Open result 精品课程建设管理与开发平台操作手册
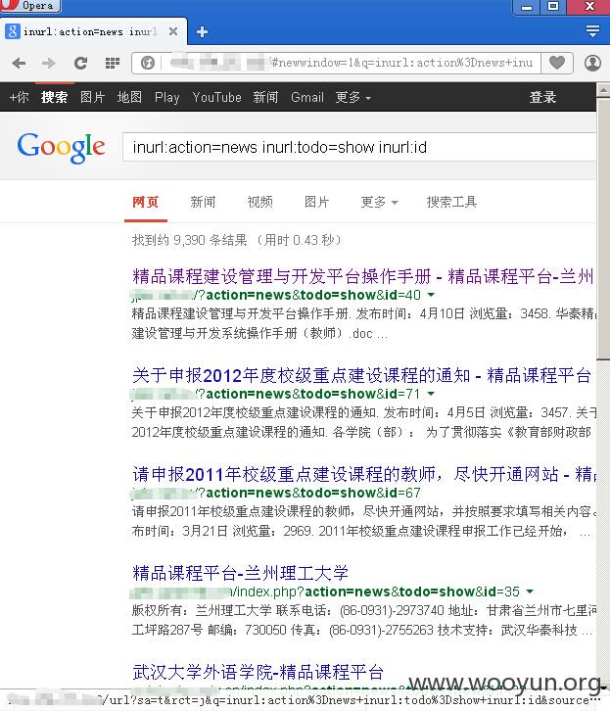 (x=363, y=276)
